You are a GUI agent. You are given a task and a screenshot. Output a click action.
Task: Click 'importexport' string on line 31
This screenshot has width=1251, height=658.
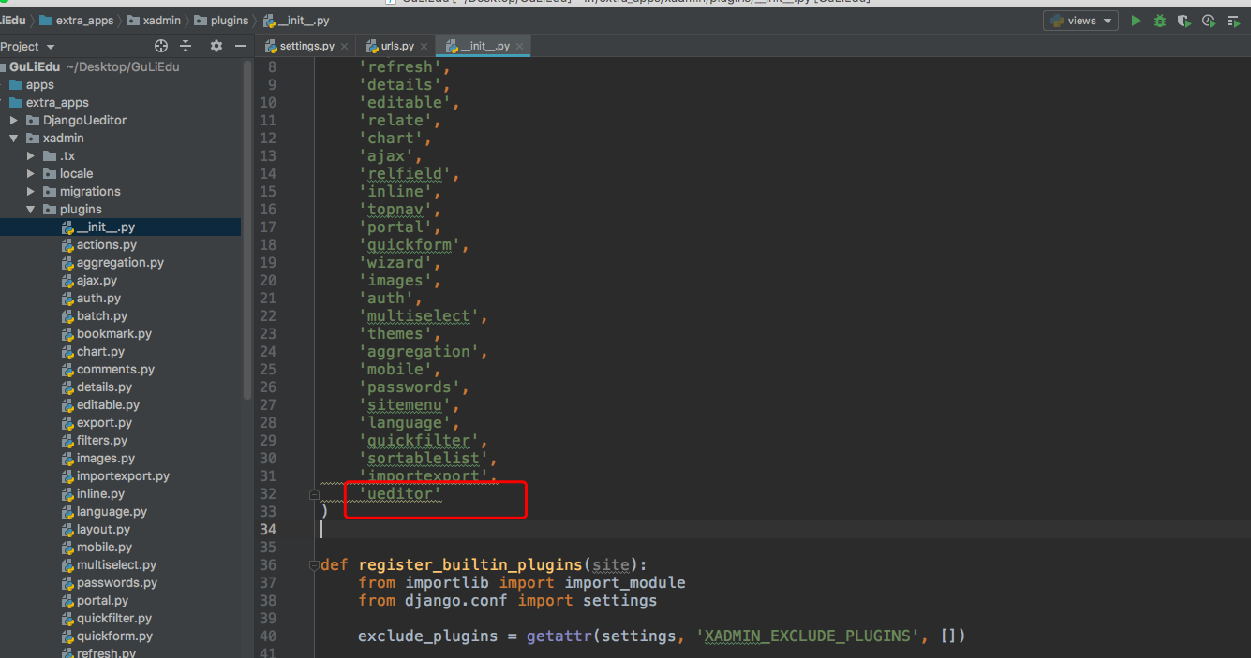click(x=423, y=475)
